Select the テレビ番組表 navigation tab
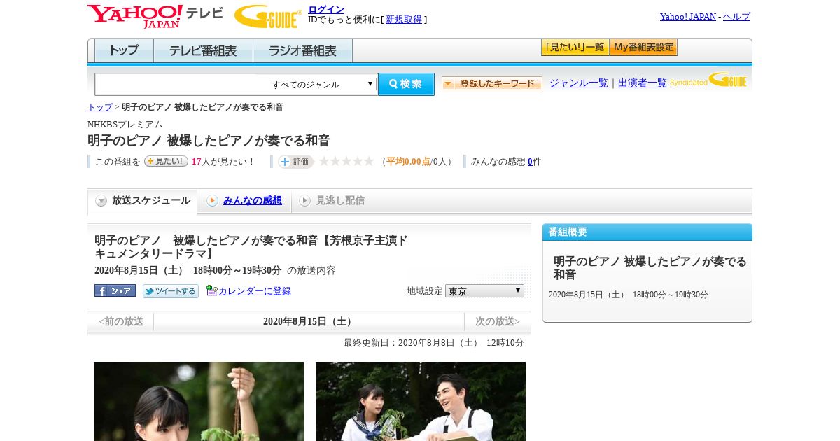 tap(203, 51)
